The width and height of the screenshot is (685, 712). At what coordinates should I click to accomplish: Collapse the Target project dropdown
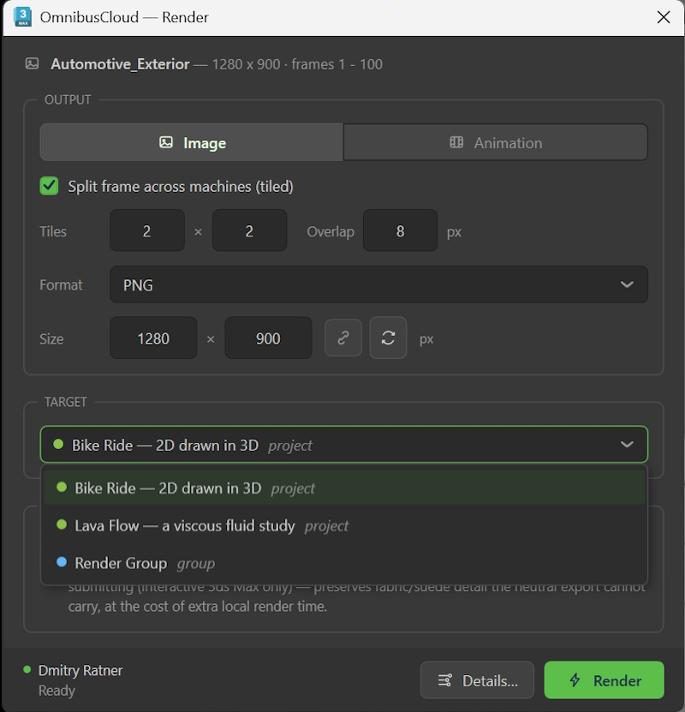tap(344, 445)
